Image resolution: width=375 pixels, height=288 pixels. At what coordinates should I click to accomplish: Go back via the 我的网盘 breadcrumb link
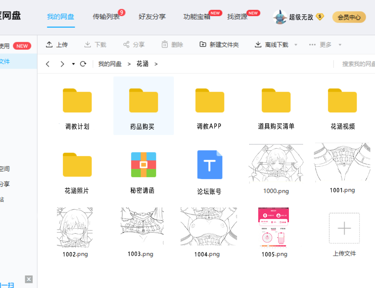pyautogui.click(x=111, y=64)
